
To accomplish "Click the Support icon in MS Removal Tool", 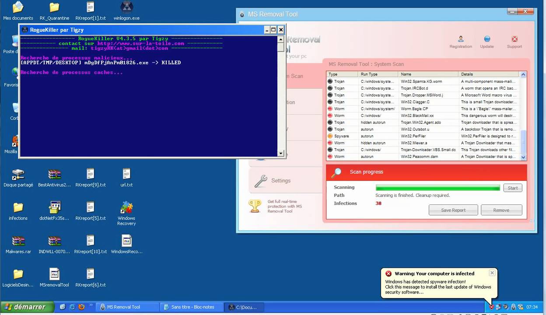I will 514,39.
